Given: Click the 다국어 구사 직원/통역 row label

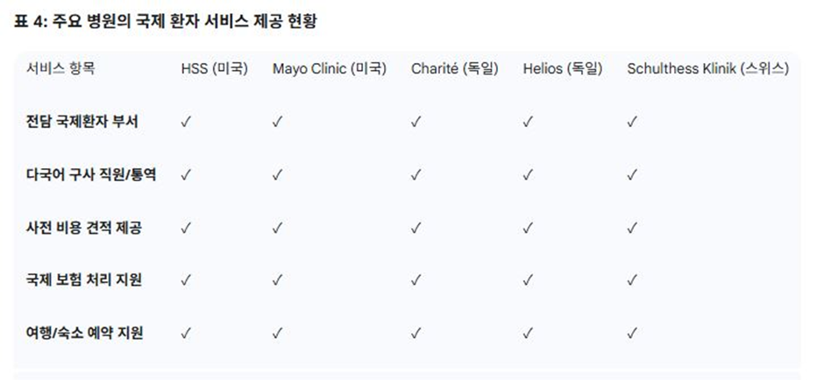Looking at the screenshot, I should point(91,175).
